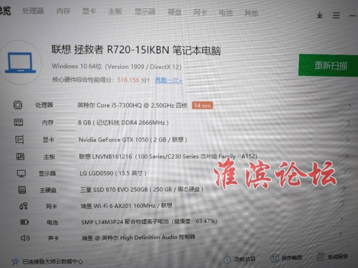This screenshot has width=358, height=268.
Task: Click the 8 GB DDR4 2666MHz memory text
Action: click(123, 123)
